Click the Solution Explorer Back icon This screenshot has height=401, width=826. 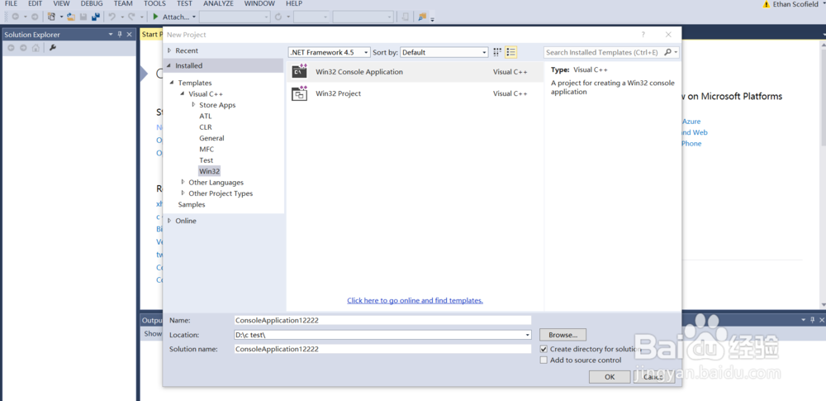pyautogui.click(x=12, y=48)
